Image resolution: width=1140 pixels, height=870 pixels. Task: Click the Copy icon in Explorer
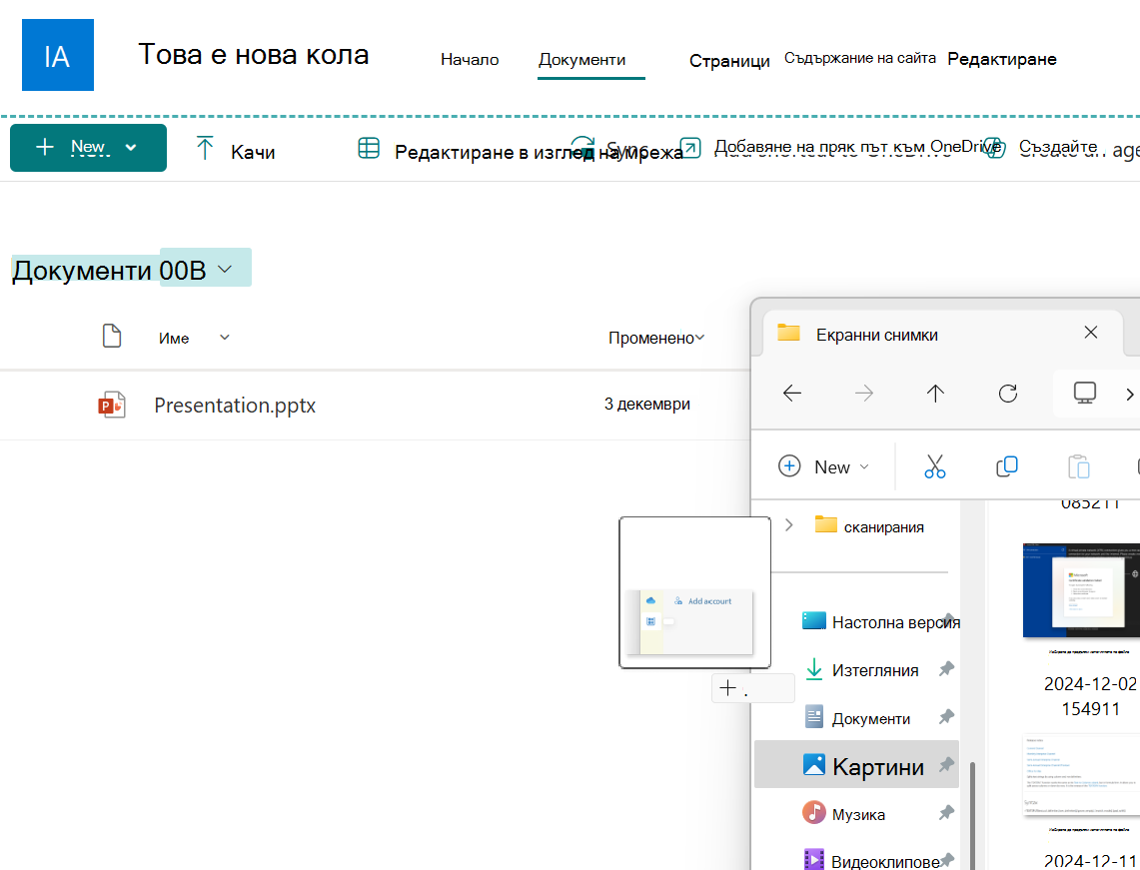coord(1007,466)
